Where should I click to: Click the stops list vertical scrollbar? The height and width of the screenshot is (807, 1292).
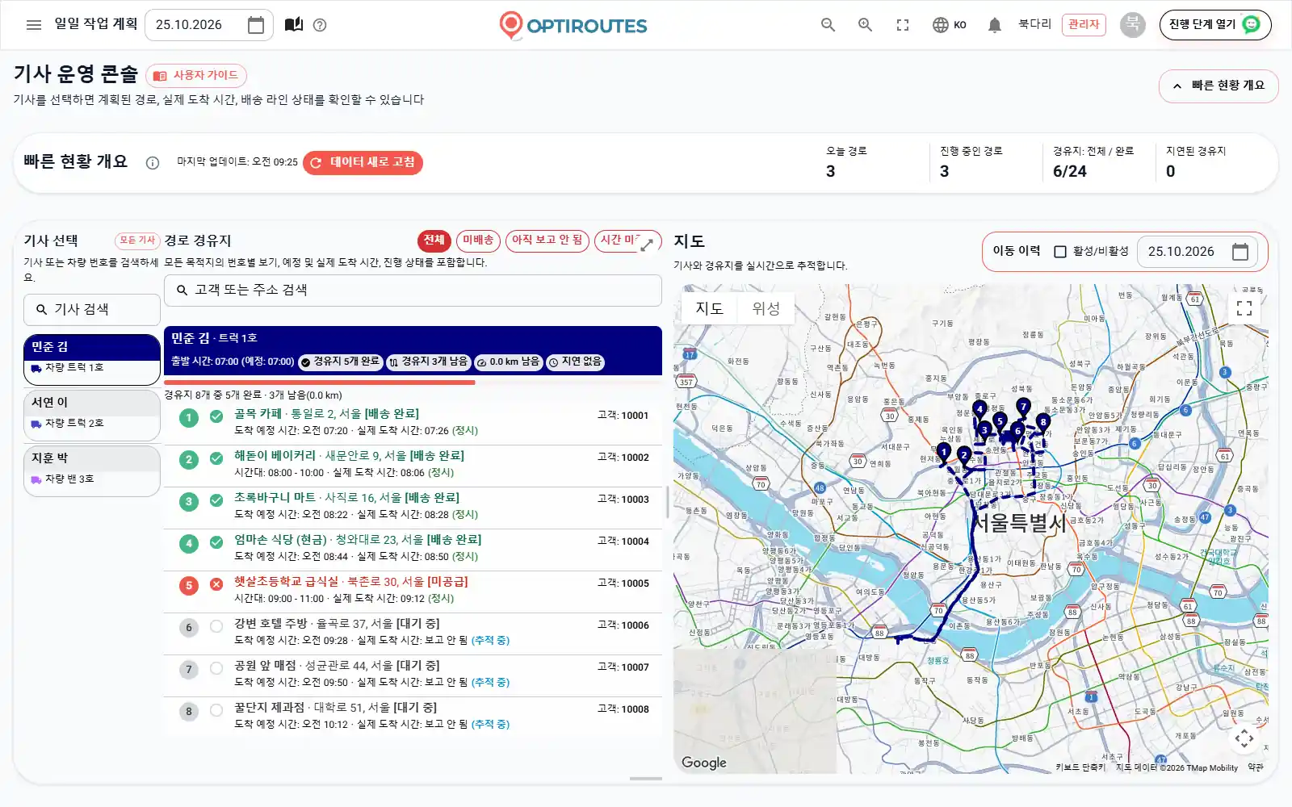667,502
